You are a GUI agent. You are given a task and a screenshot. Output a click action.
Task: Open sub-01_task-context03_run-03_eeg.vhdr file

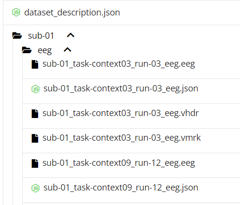(121, 113)
